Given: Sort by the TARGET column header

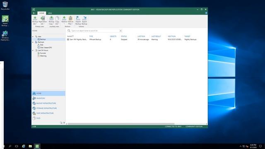Looking at the screenshot, I should [x=187, y=36].
